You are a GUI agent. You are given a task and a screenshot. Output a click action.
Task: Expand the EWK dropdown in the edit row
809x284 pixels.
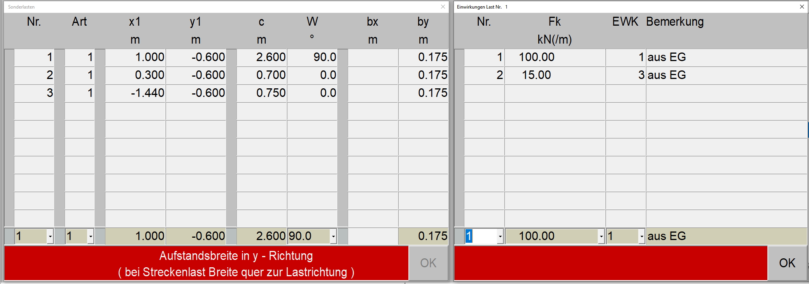click(641, 236)
